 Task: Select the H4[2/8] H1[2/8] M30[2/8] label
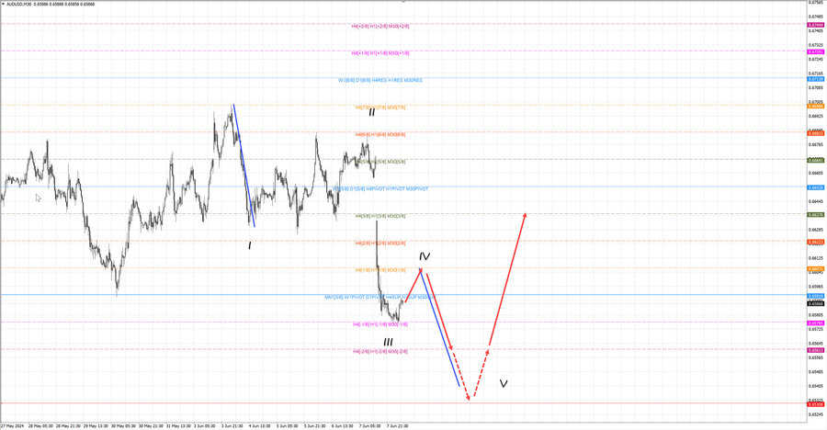(380, 243)
